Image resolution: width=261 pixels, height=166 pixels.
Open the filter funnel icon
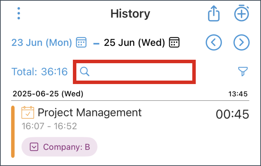(243, 72)
